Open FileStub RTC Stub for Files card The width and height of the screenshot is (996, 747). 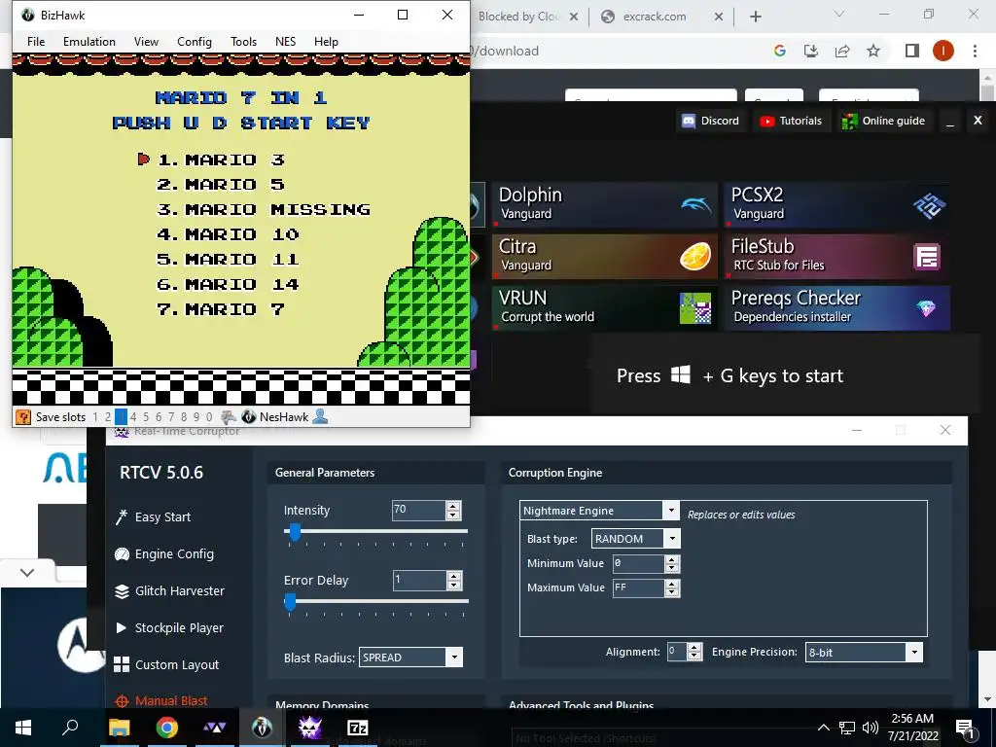point(837,256)
